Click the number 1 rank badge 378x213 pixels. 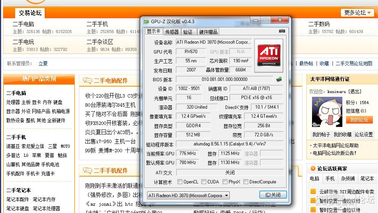pos(313,191)
